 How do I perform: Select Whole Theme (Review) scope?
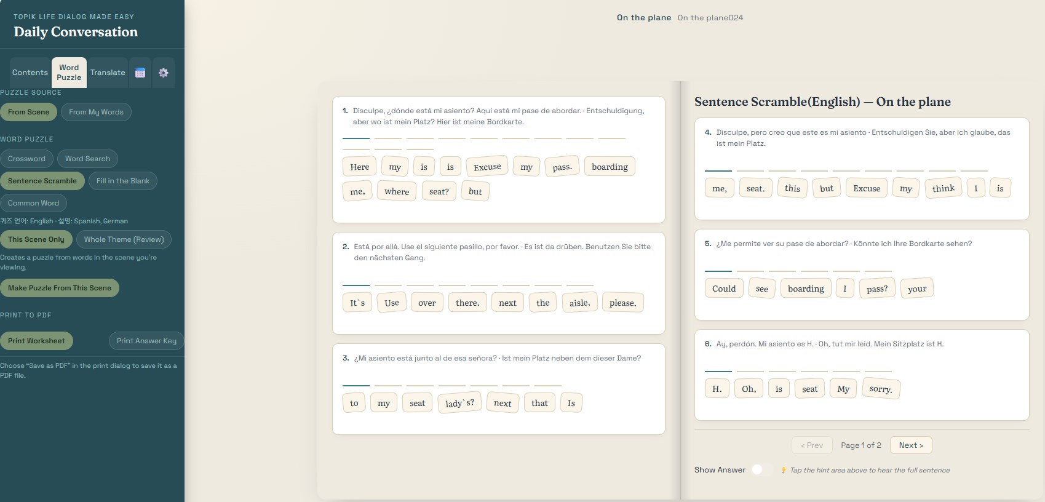click(x=124, y=239)
